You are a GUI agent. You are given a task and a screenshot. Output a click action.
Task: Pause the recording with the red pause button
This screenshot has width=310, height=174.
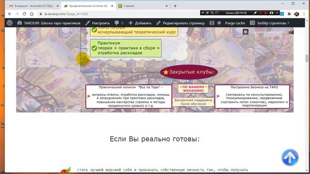pos(261,13)
